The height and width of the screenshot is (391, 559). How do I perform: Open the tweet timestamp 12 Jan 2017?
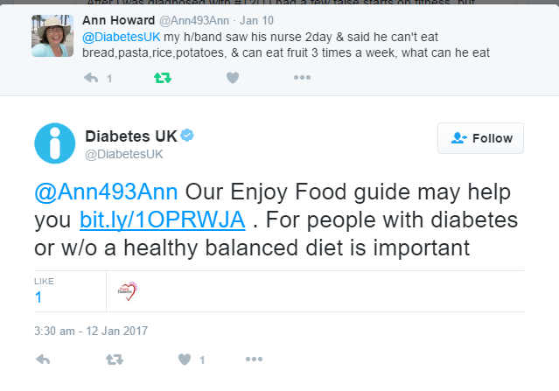91,331
